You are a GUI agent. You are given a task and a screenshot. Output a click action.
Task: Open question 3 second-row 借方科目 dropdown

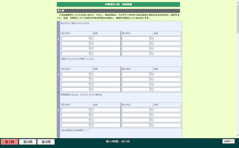pyautogui.click(x=76, y=115)
